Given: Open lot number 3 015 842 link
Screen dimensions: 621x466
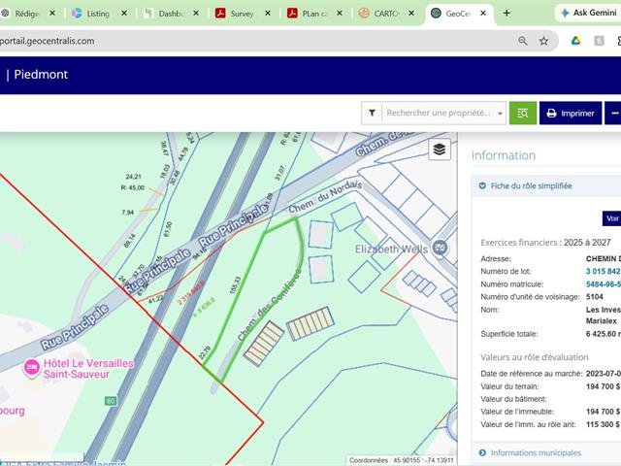Looking at the screenshot, I should click(603, 272).
